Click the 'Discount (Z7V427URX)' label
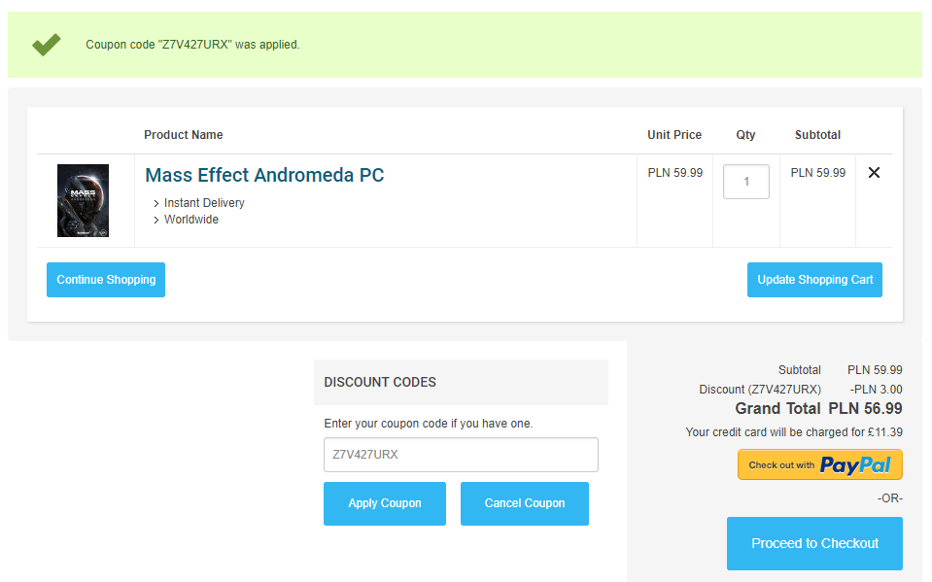This screenshot has width=932, height=582. [760, 390]
